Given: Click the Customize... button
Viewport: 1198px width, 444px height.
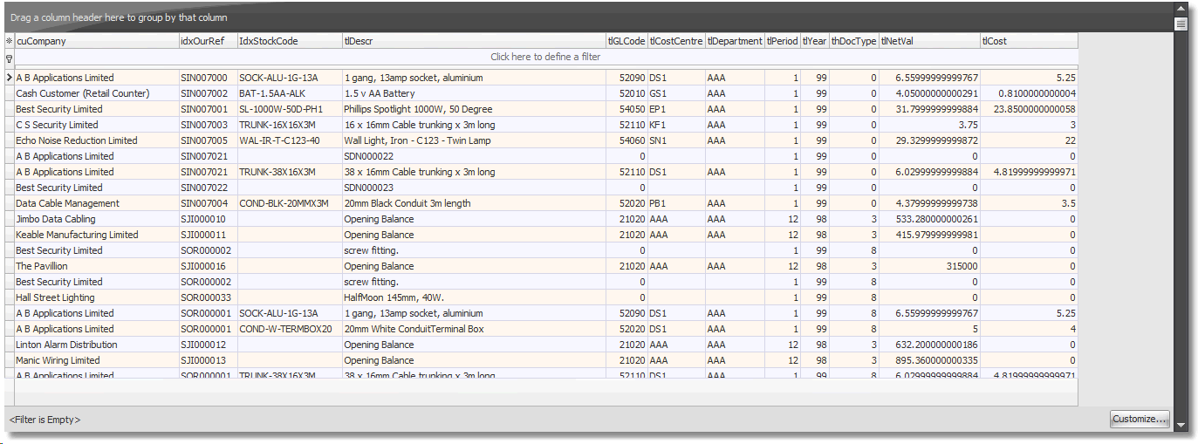Looking at the screenshot, I should (1140, 420).
